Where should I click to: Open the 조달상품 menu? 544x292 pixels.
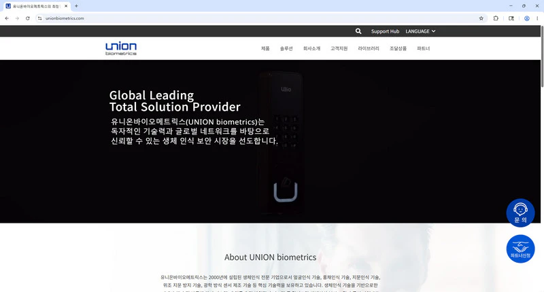(398, 48)
